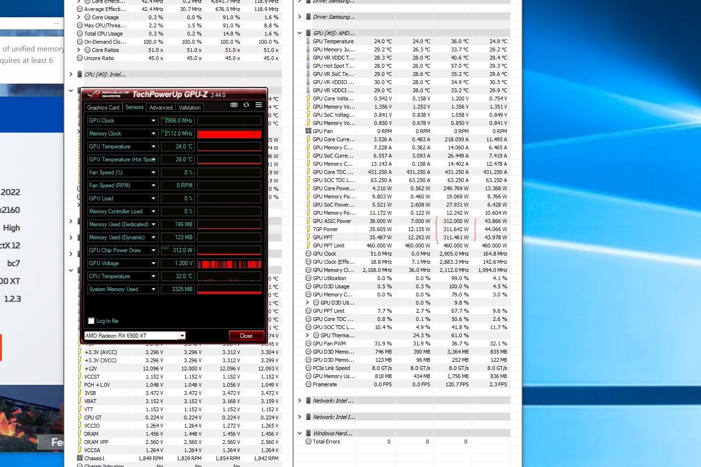Take a GPU-Z screenshot with the camera icon
Screen dimensions: 701x467
pyautogui.click(x=234, y=105)
